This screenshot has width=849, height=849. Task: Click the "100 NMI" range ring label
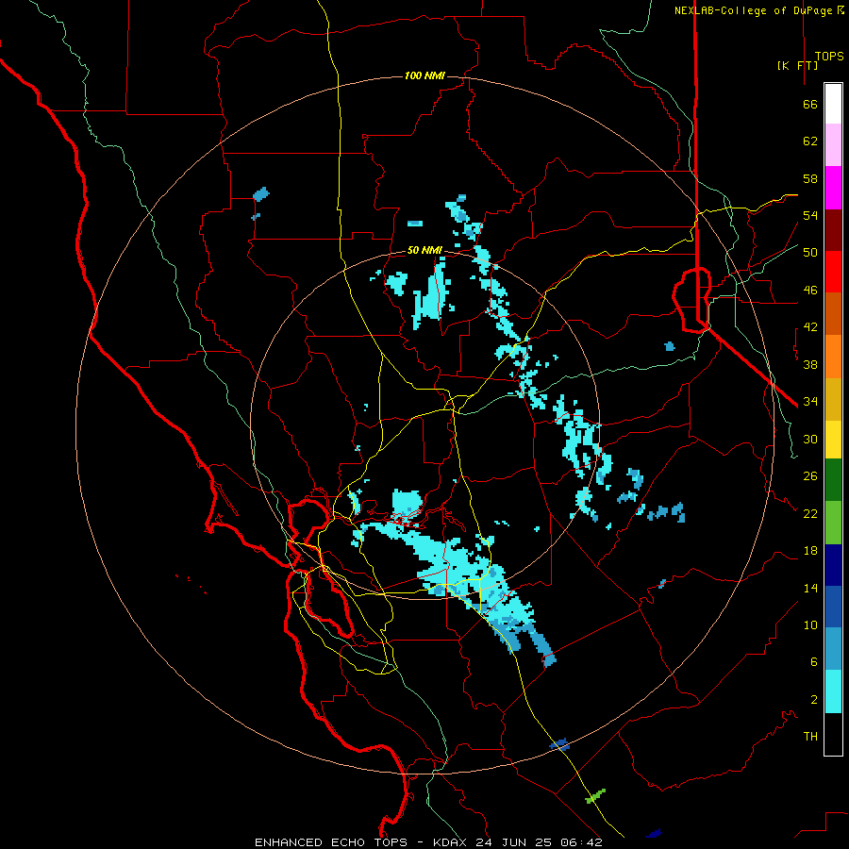coord(424,75)
